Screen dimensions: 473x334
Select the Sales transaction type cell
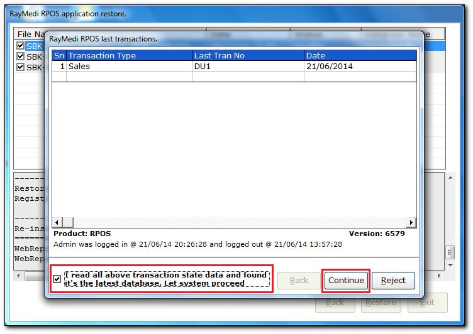tap(129, 67)
